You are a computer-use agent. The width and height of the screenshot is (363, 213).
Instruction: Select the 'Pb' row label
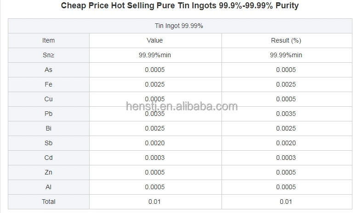pyautogui.click(x=48, y=114)
